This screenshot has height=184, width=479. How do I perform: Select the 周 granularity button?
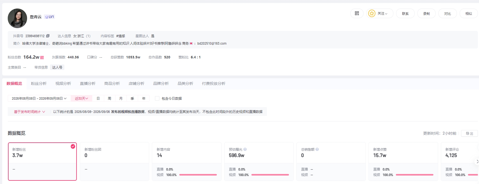[x=109, y=98]
